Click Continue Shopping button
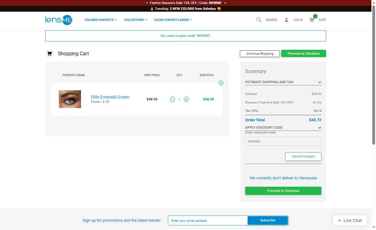This screenshot has width=376, height=230. tap(260, 54)
